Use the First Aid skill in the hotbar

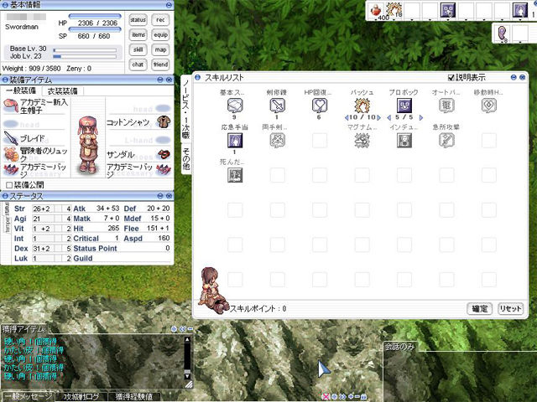tap(520, 10)
